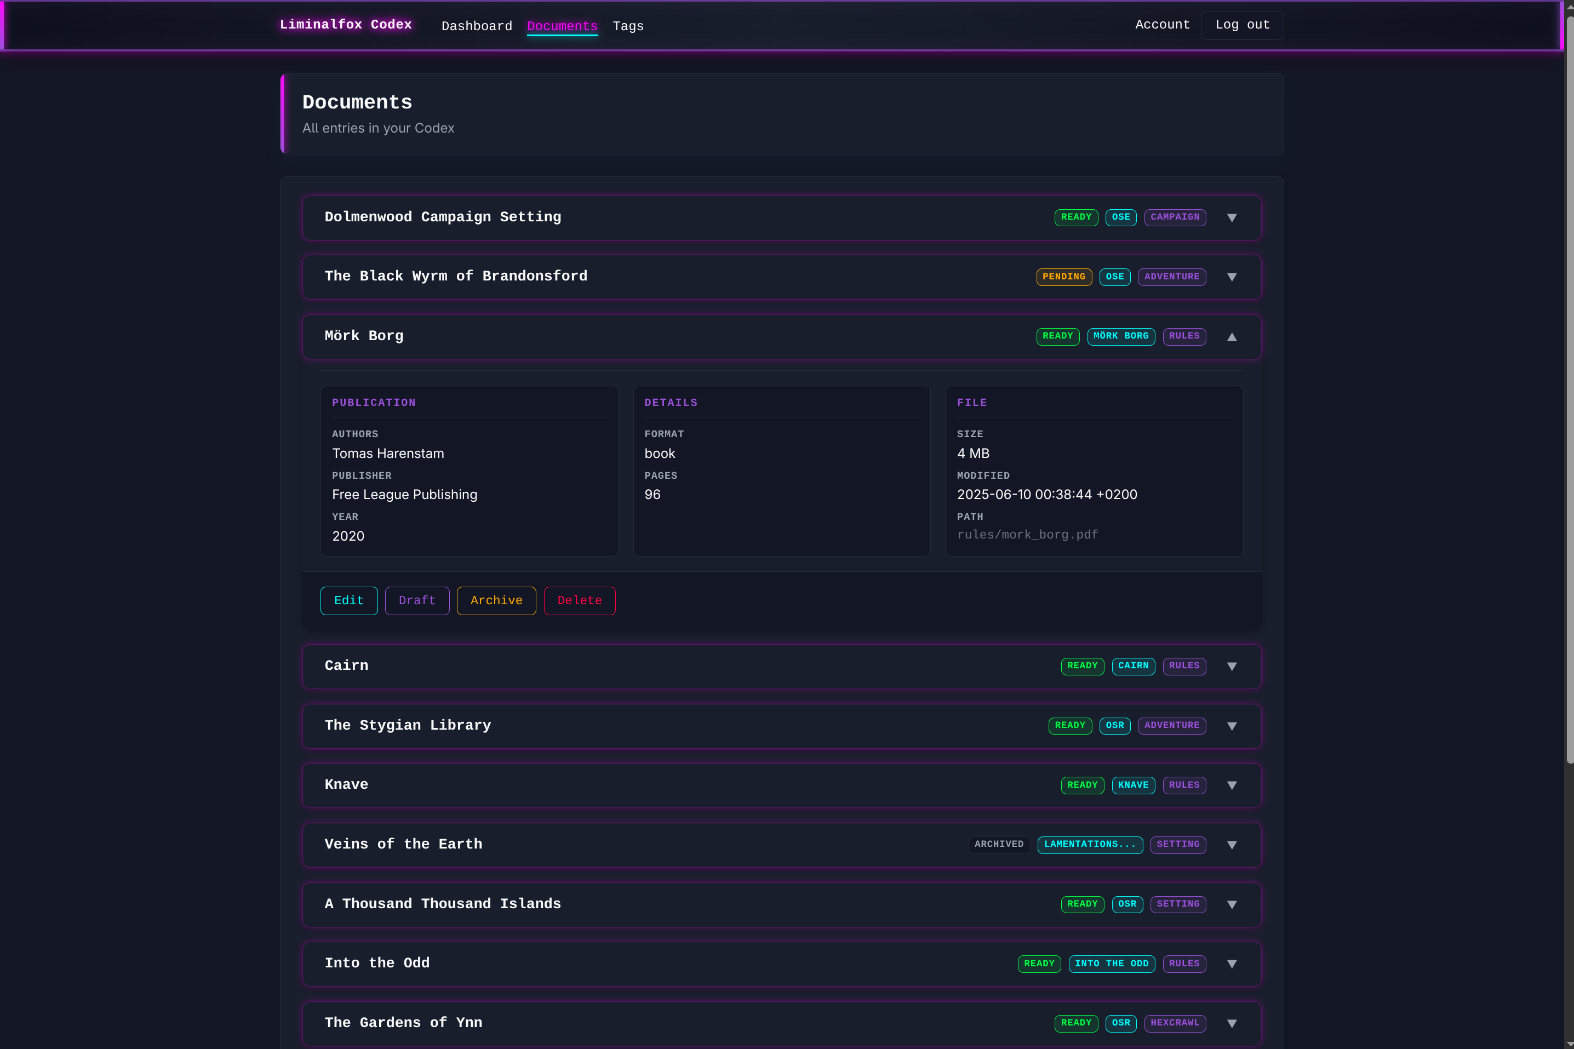1574x1049 pixels.
Task: Open the Dashboard nav item
Action: tap(476, 26)
